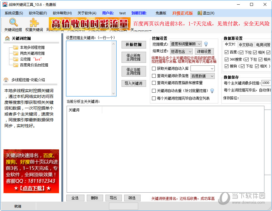Toggle the 查询关键词收录信息 checkbox
Viewport: 272px width, 211px height.
point(154,76)
